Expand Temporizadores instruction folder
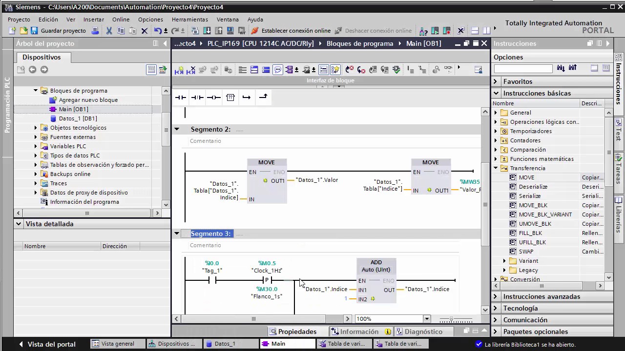The width and height of the screenshot is (625, 351). pyautogui.click(x=496, y=131)
